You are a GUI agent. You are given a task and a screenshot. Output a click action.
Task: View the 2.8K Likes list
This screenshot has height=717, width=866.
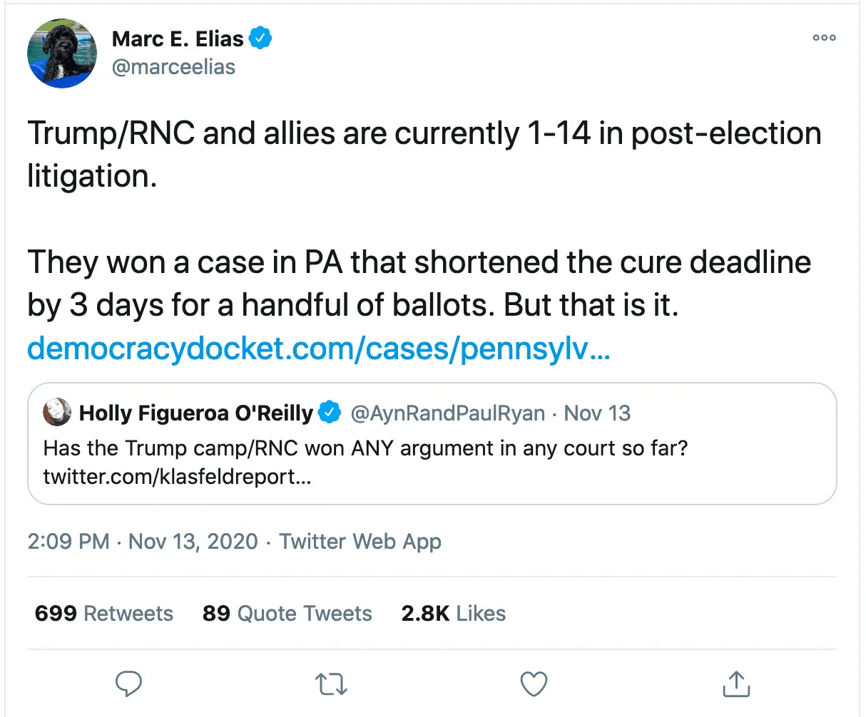(x=454, y=614)
